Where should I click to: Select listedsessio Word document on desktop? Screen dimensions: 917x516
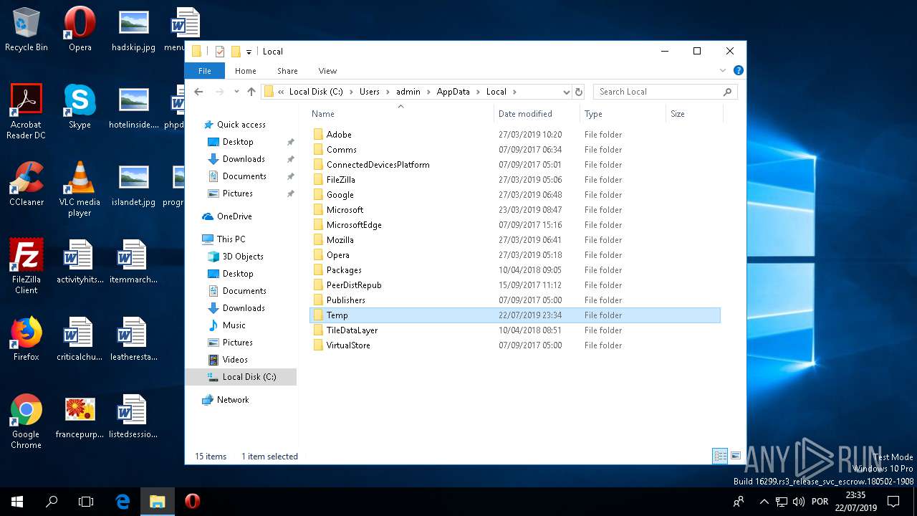[x=133, y=416]
